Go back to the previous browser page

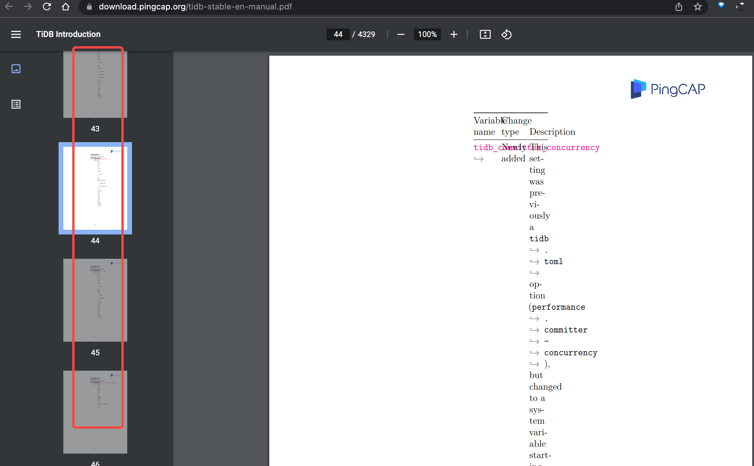pos(9,7)
